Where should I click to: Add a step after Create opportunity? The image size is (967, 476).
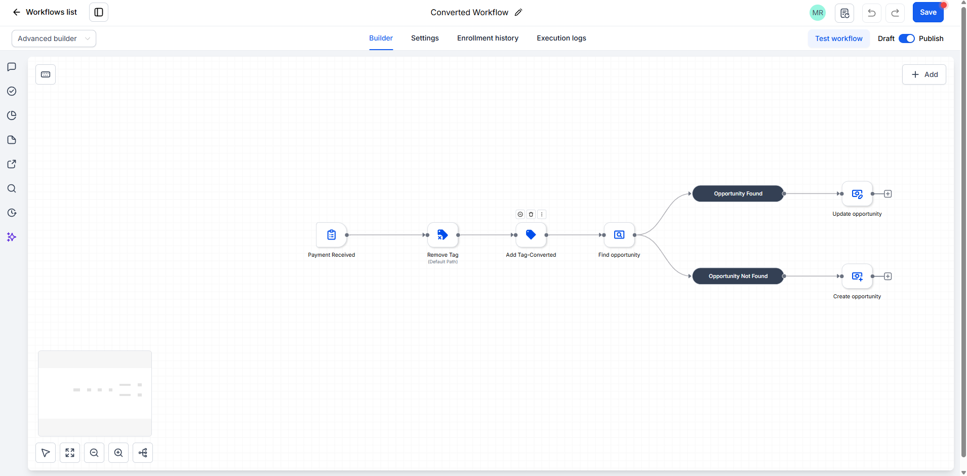coord(888,276)
